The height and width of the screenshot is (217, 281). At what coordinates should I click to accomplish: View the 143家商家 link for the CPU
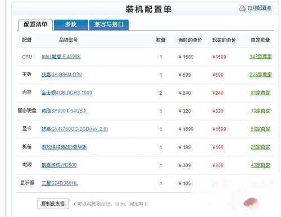tap(261, 57)
